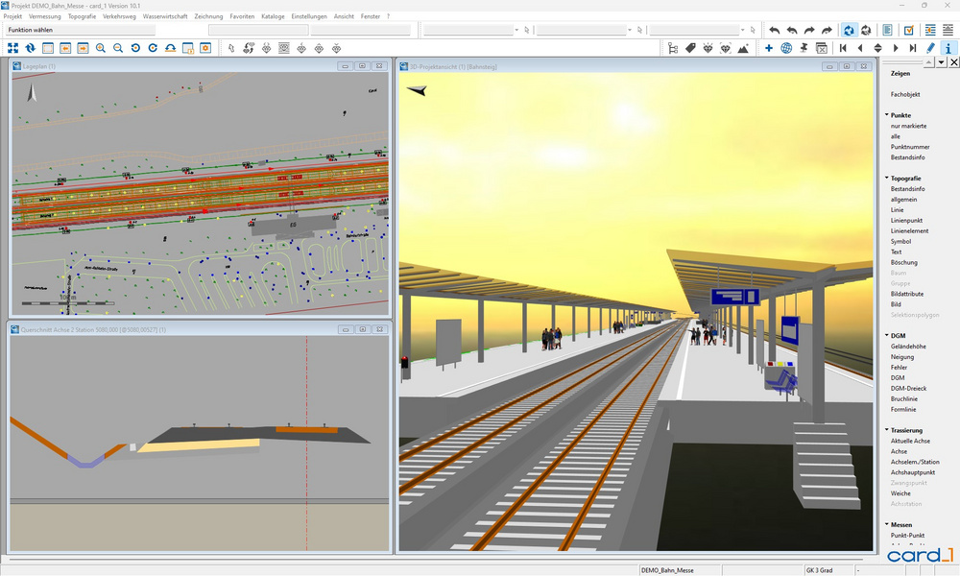Toggle Böschung visibility under Topografie

pyautogui.click(x=906, y=261)
